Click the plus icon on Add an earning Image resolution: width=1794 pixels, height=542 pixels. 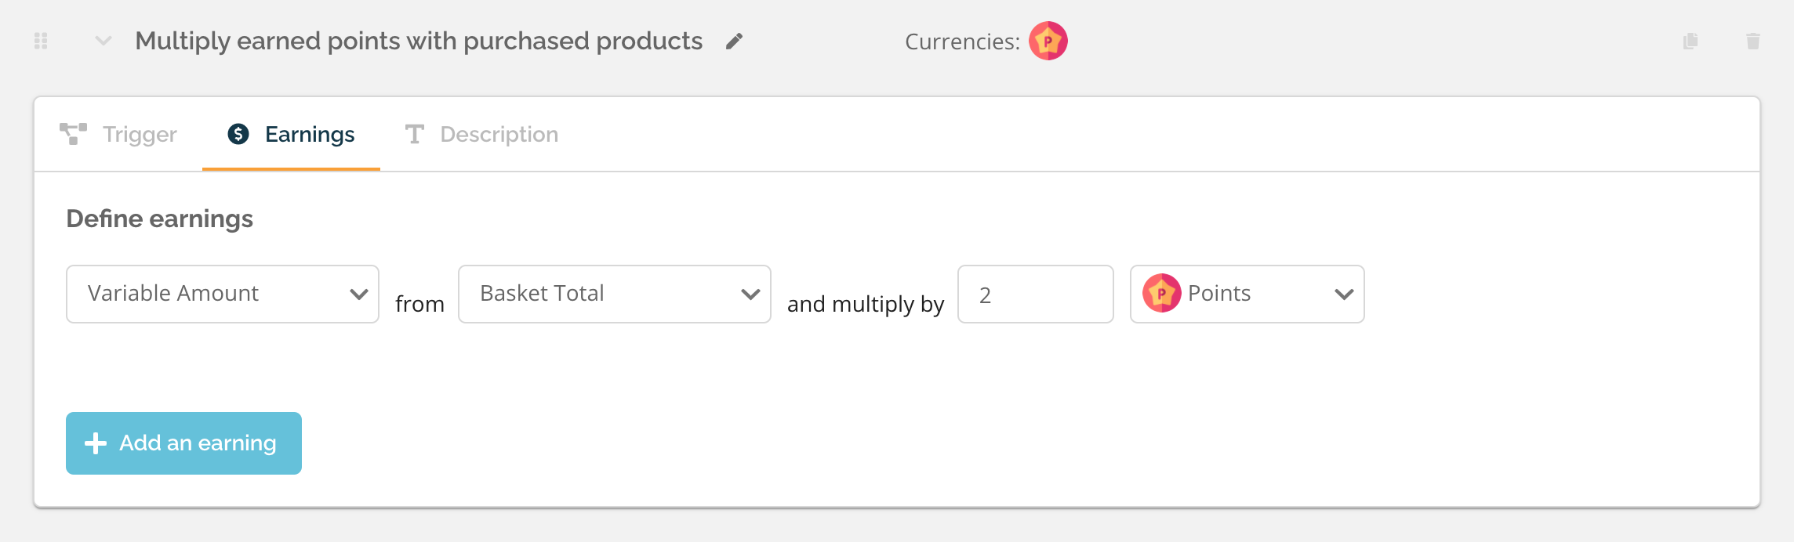[96, 443]
